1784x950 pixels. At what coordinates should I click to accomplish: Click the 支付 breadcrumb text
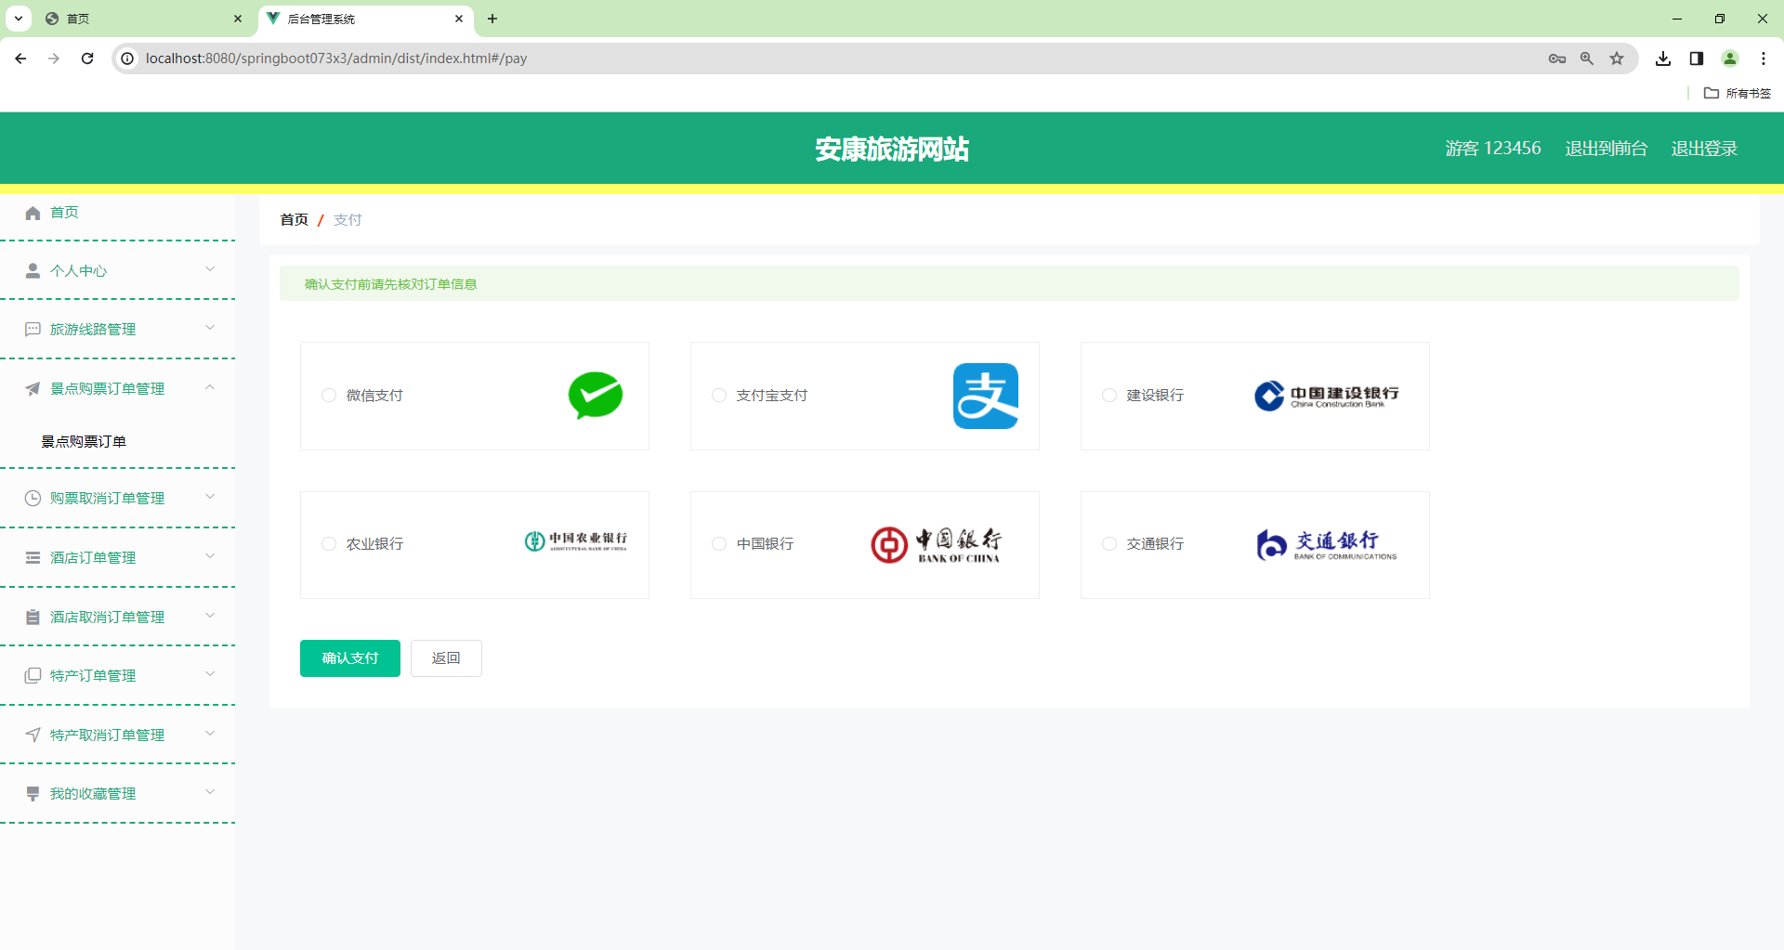pyautogui.click(x=348, y=220)
